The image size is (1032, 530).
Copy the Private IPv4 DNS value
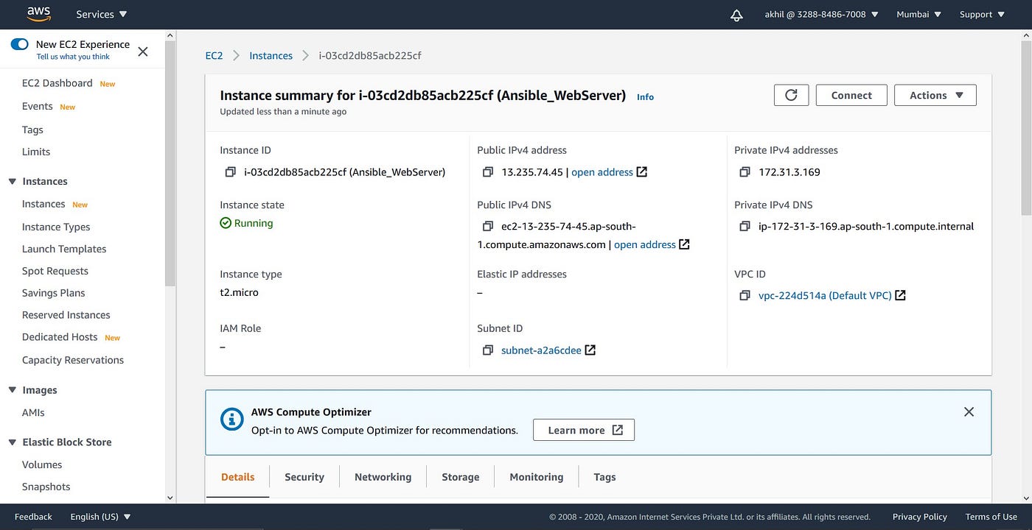[x=745, y=227]
